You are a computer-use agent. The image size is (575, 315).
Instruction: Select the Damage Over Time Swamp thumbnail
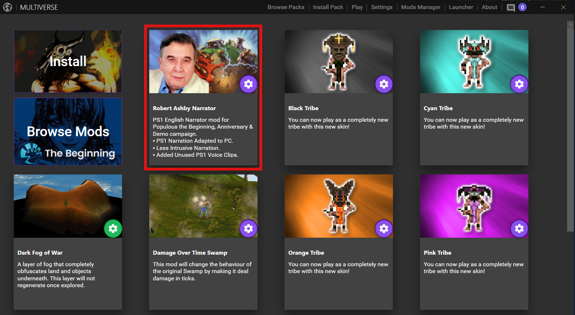[203, 206]
